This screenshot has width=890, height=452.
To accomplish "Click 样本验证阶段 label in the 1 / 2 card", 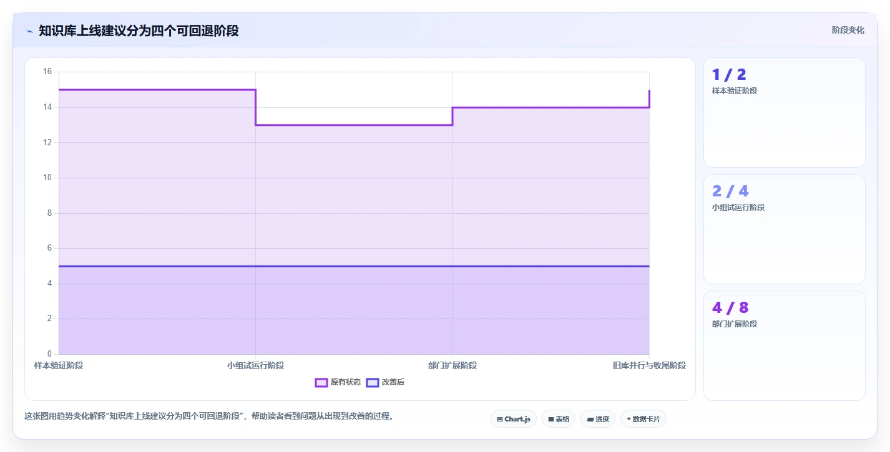I will pos(735,91).
